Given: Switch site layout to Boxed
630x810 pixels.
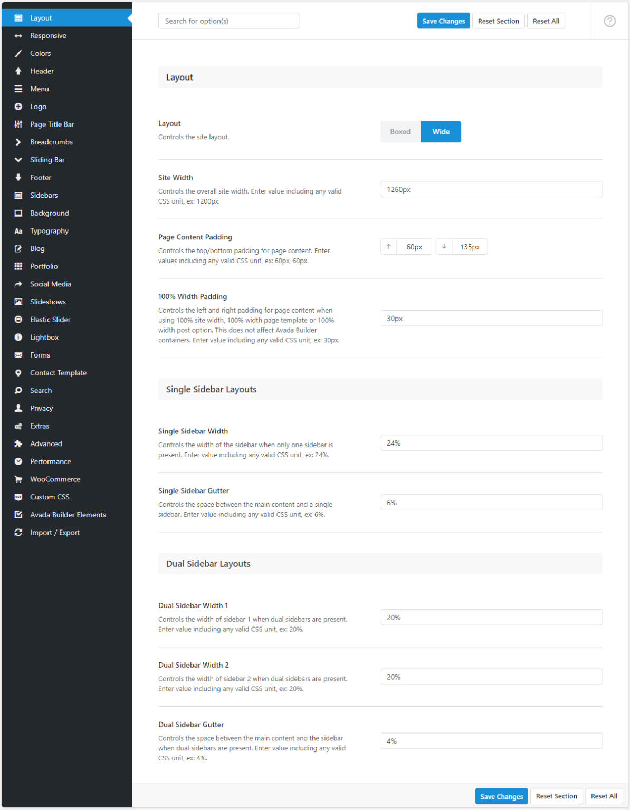Looking at the screenshot, I should (x=400, y=132).
